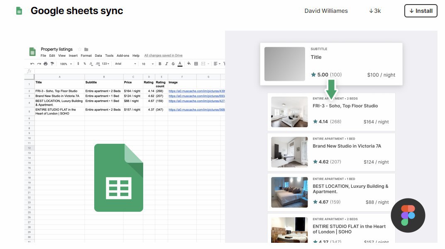This screenshot has height=249, width=445.
Task: Click the Print icon
Action: [x=46, y=64]
